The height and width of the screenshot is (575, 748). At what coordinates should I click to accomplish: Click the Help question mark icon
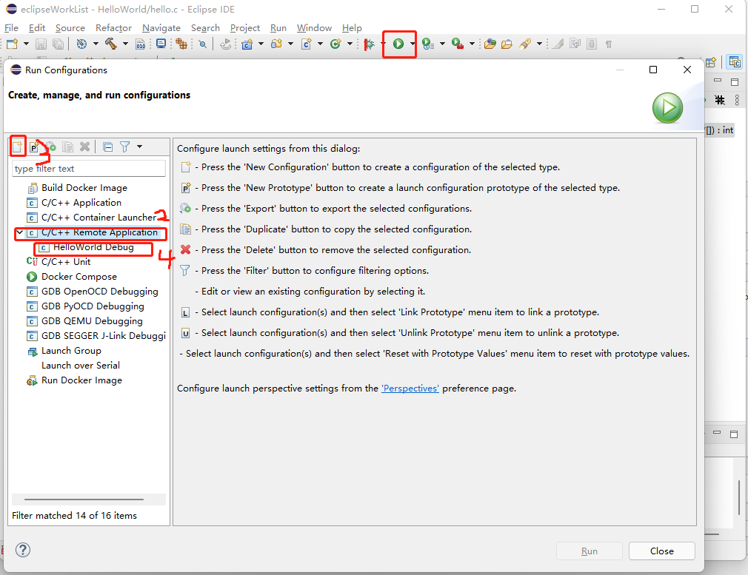pos(22,550)
